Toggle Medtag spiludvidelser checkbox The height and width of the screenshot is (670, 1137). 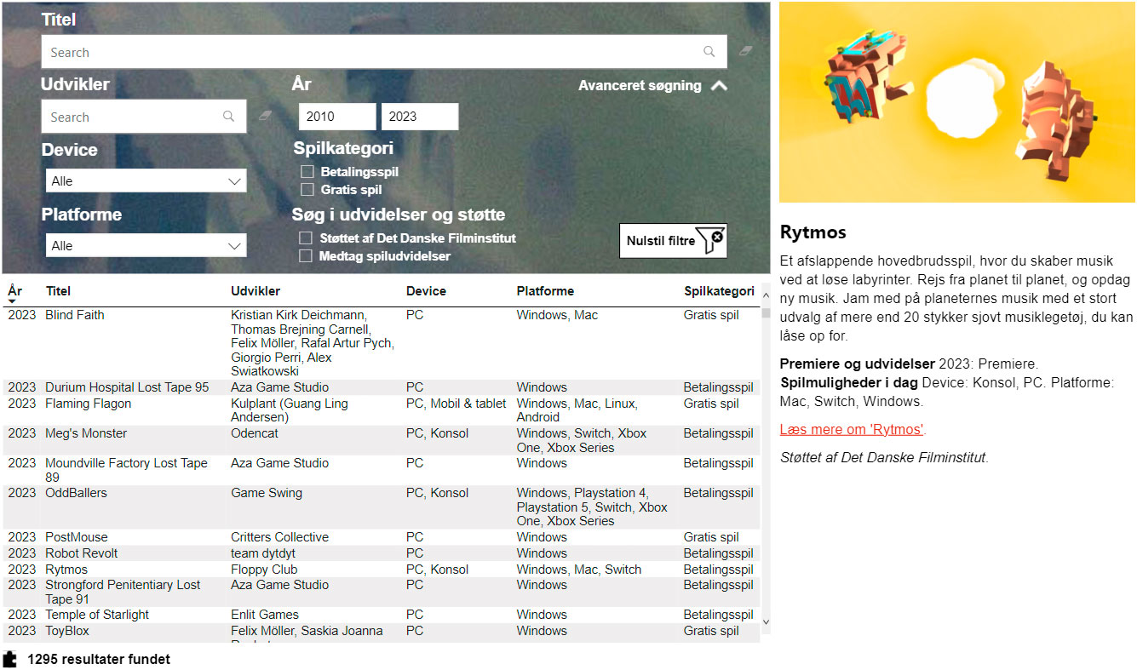pos(305,255)
